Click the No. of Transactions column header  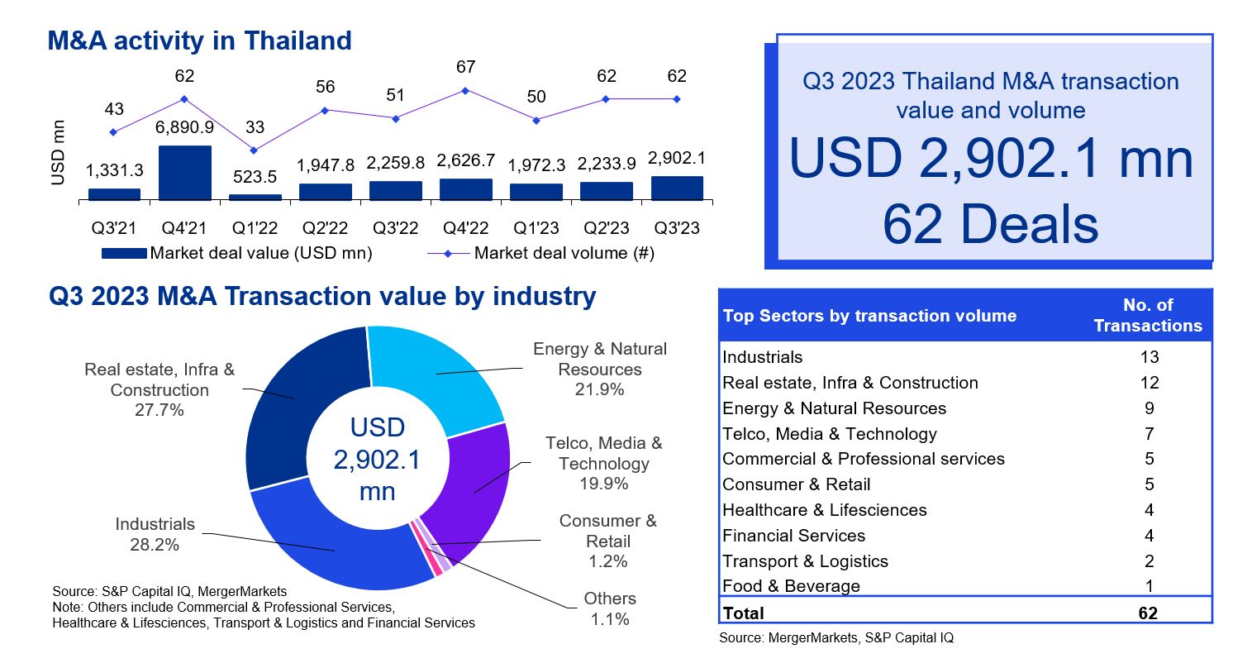pos(1148,315)
